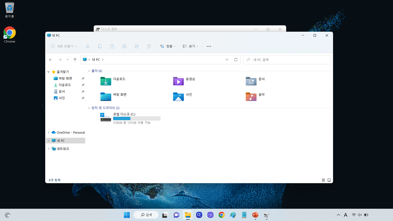
Task: Click the Copy icon
Action: [100, 46]
